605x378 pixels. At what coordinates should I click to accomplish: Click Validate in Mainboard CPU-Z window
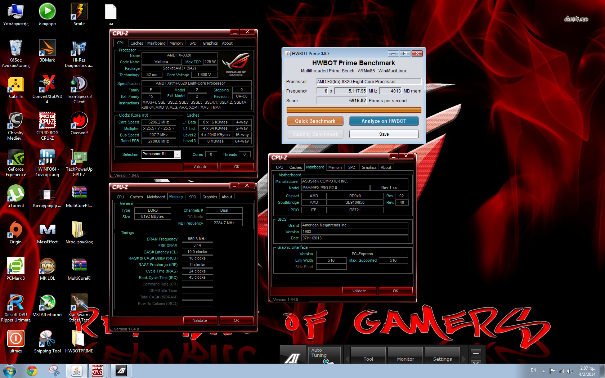click(x=359, y=291)
